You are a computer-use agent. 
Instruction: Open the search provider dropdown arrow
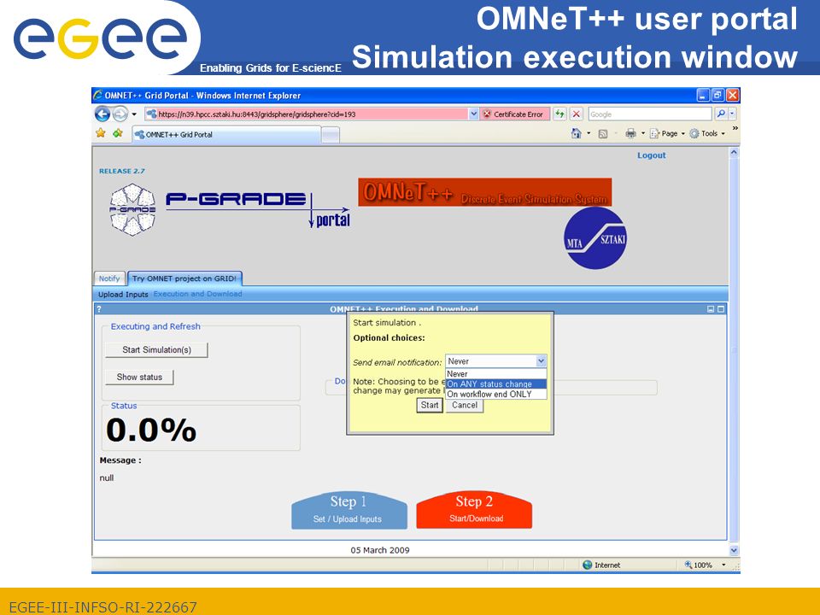(x=732, y=114)
